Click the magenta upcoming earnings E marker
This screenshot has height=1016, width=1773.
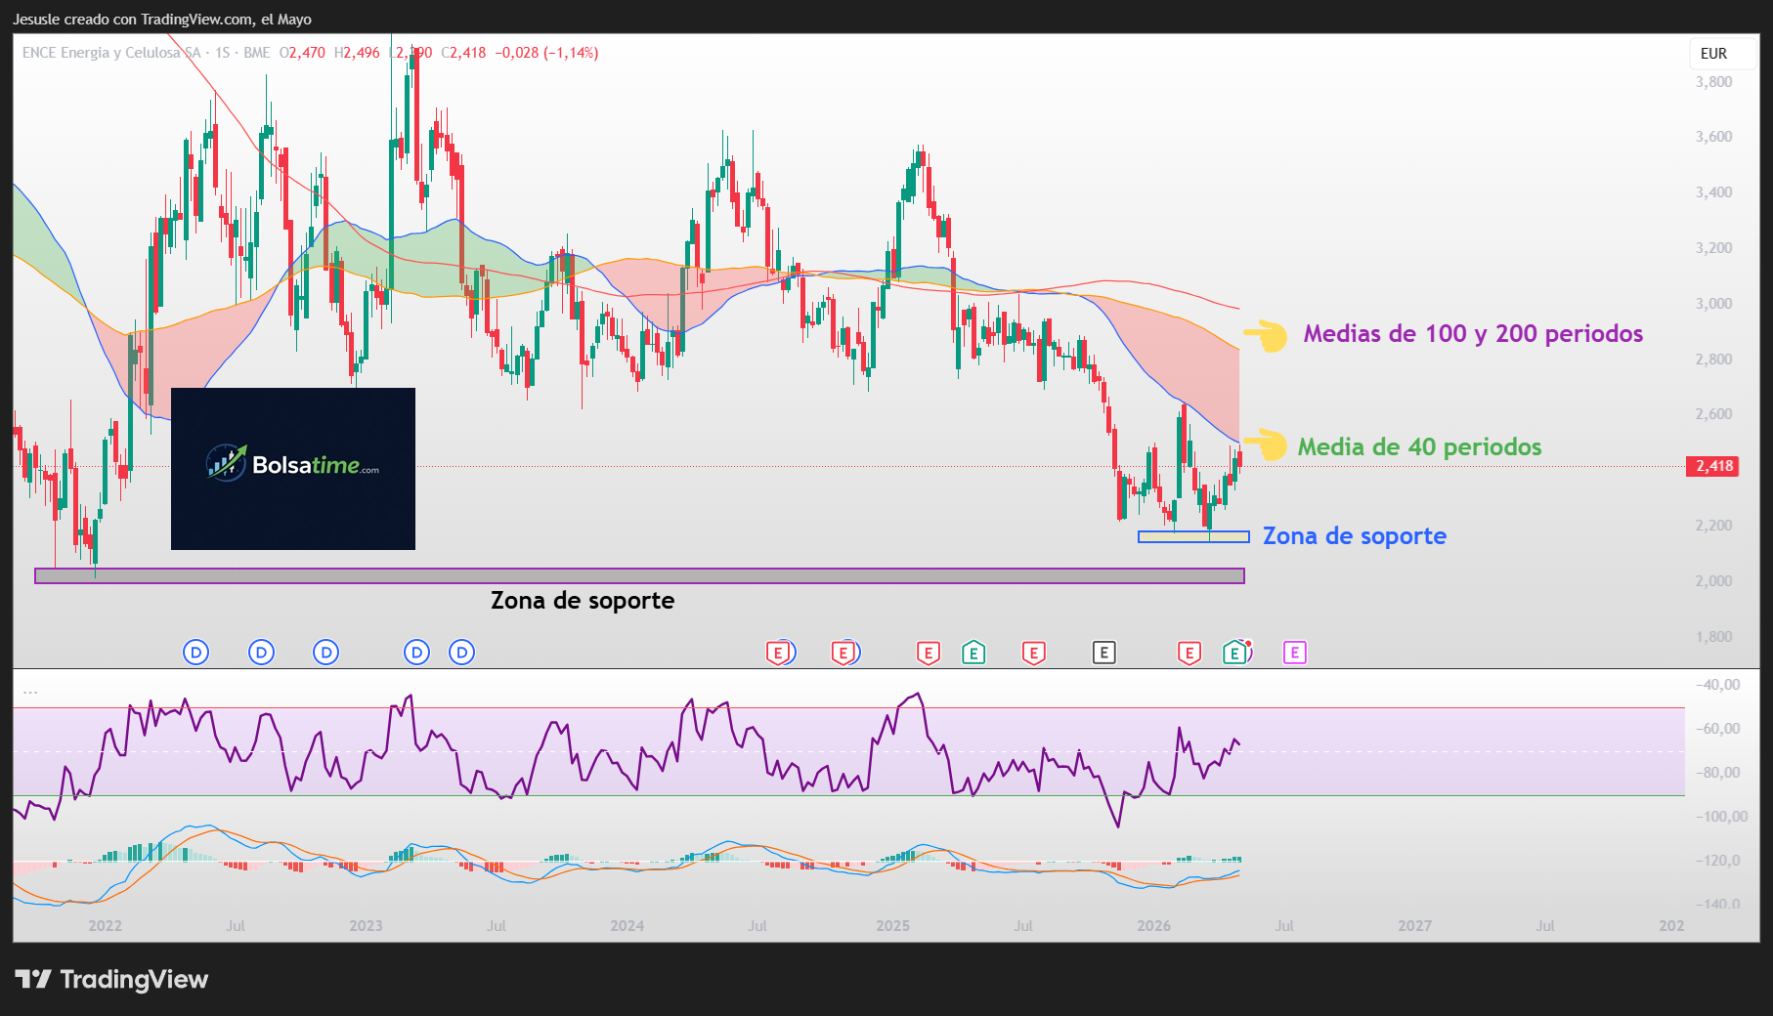[1294, 653]
